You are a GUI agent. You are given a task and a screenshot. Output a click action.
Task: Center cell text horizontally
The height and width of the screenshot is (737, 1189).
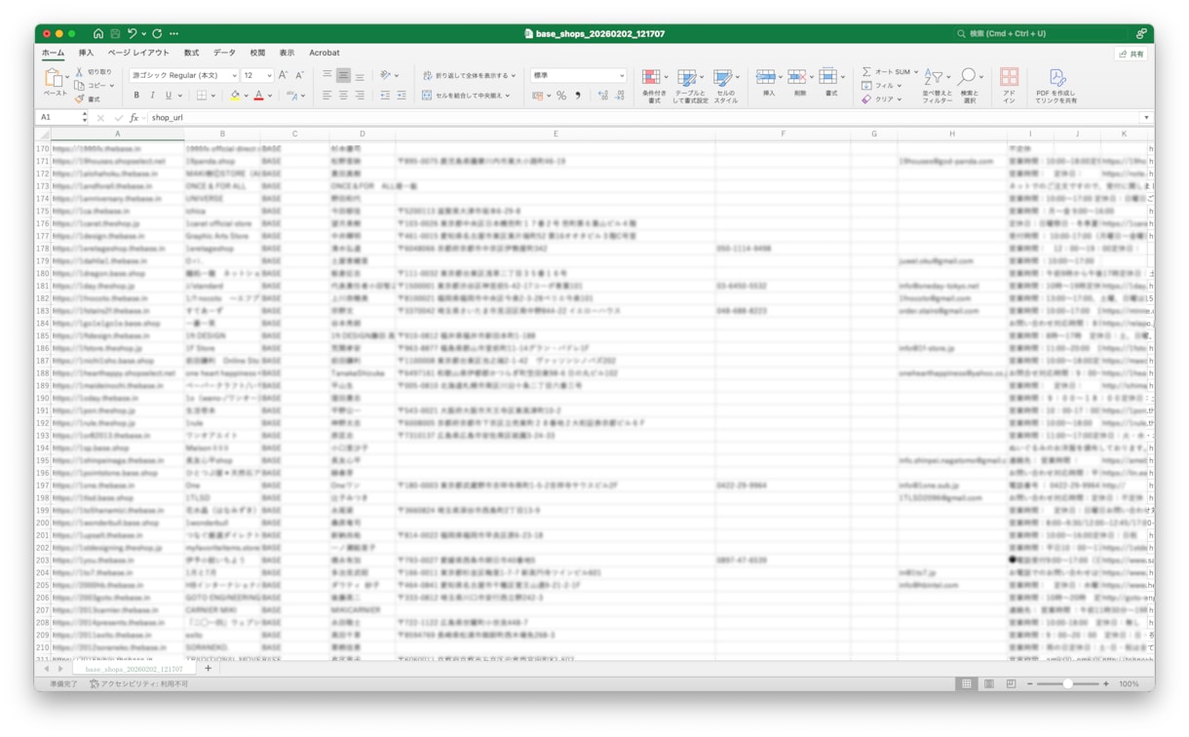(x=343, y=96)
